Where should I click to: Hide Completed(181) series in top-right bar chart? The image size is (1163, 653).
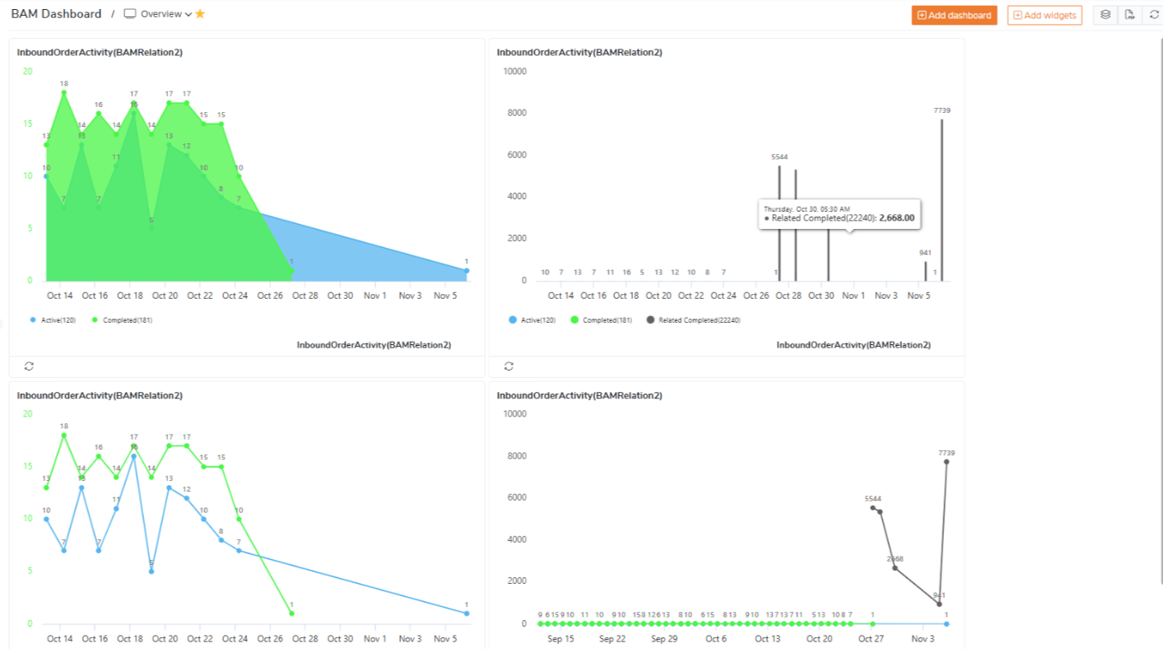point(602,320)
